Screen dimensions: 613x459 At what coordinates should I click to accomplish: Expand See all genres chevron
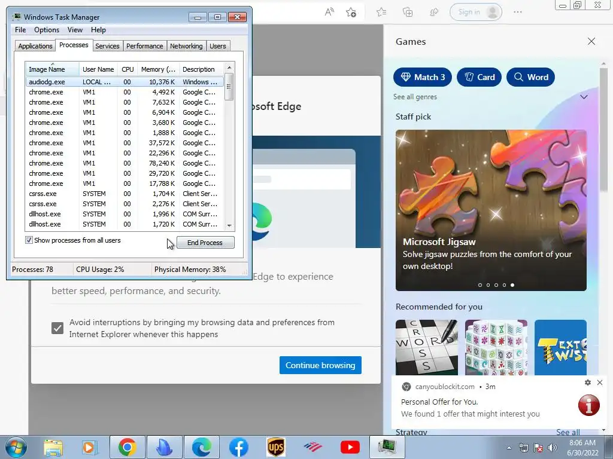(x=584, y=97)
